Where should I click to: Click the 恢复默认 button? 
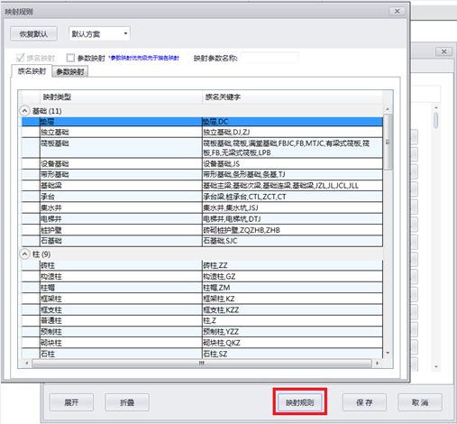coord(33,33)
